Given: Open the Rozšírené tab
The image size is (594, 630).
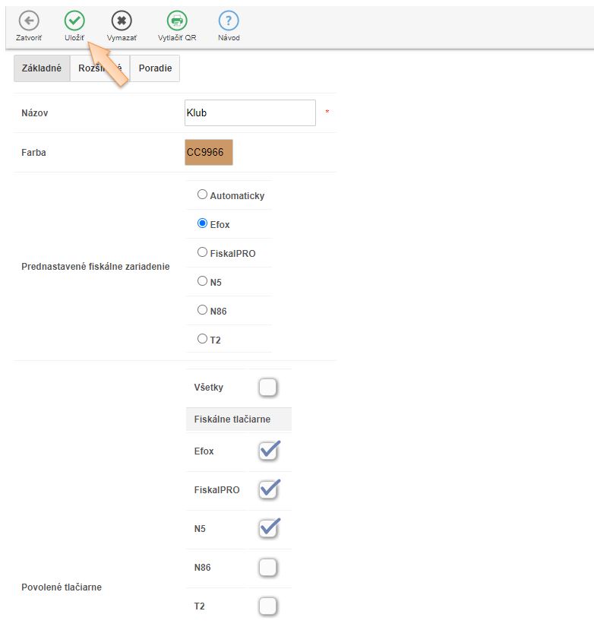Looking at the screenshot, I should [x=100, y=68].
